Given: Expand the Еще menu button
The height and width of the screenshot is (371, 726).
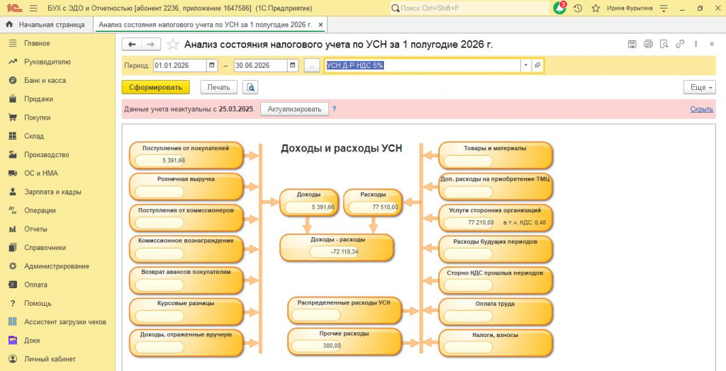Looking at the screenshot, I should tap(699, 87).
